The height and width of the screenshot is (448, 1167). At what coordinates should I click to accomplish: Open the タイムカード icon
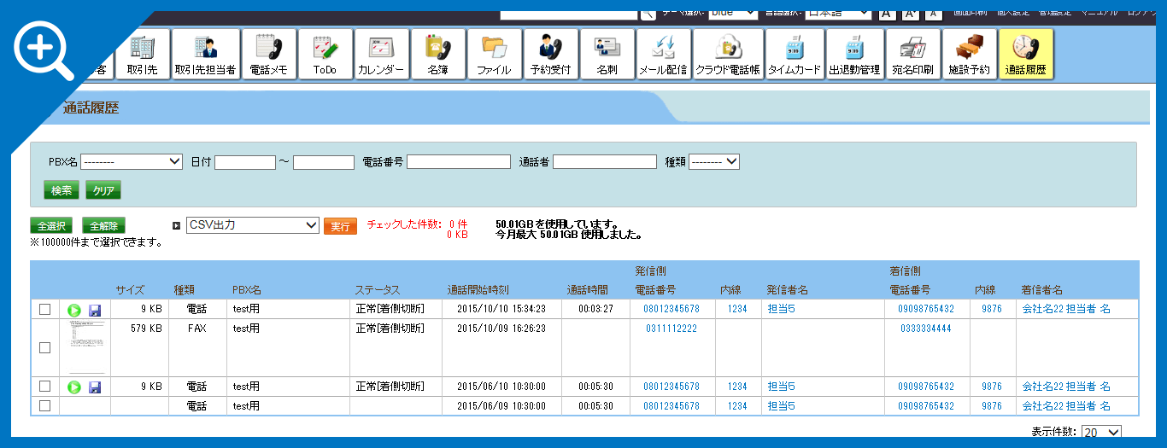coord(794,55)
